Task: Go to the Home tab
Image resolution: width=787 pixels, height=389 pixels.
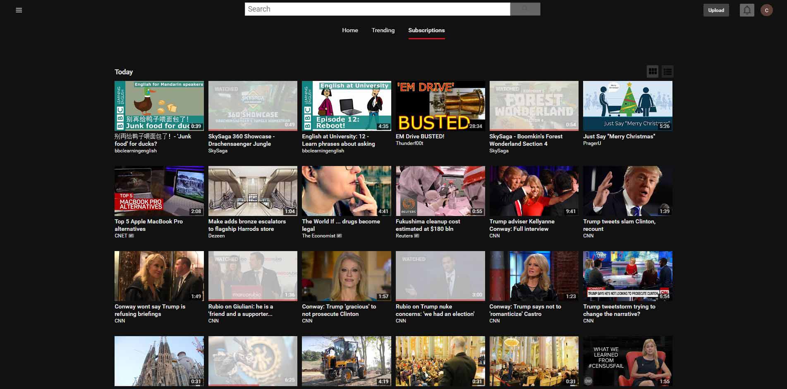Action: tap(350, 30)
